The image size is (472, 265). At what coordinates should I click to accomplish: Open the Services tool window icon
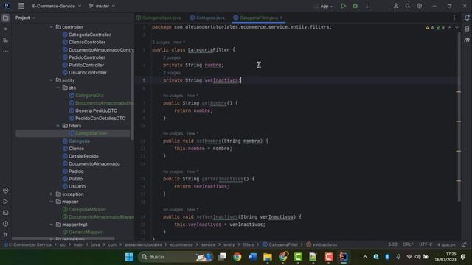(5, 191)
